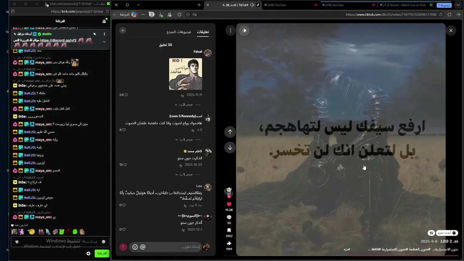Like كاظم محمد's comment with 15 likes
The height and width of the screenshot is (261, 464).
pyautogui.click(x=125, y=165)
